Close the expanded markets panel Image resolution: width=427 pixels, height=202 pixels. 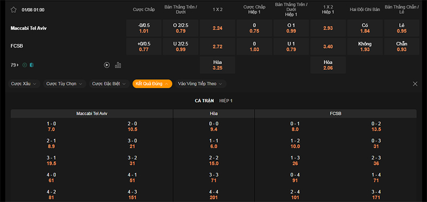[x=415, y=84]
